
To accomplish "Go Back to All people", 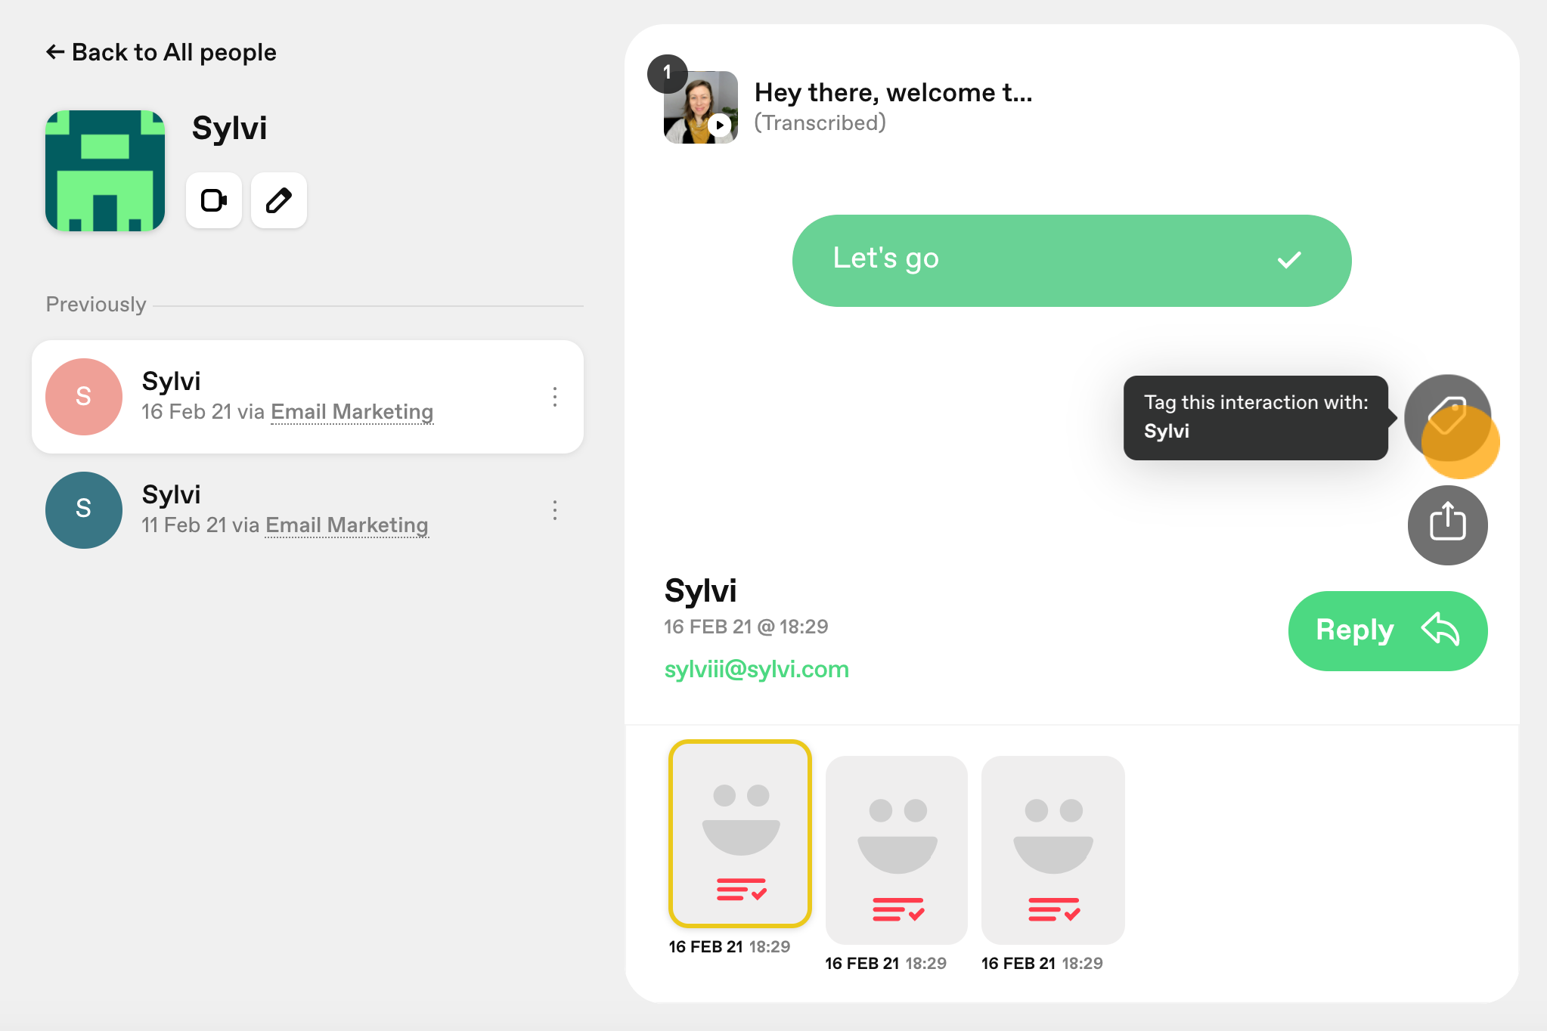I will coord(161,52).
